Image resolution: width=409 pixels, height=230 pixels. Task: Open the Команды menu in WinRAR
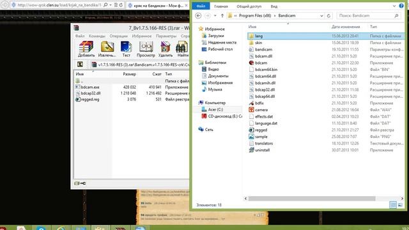(x=96, y=36)
